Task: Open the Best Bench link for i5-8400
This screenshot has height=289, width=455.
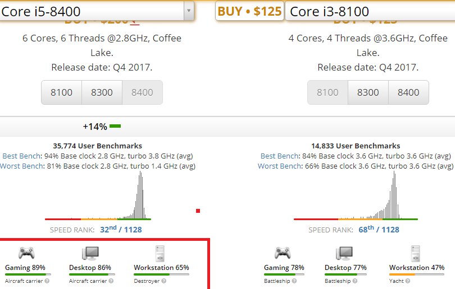Action: point(21,156)
